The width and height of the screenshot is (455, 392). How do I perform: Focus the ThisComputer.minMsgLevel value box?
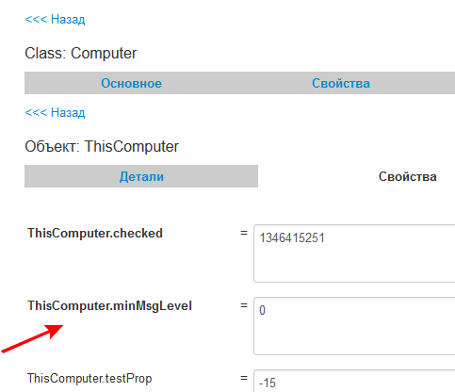coord(354,326)
